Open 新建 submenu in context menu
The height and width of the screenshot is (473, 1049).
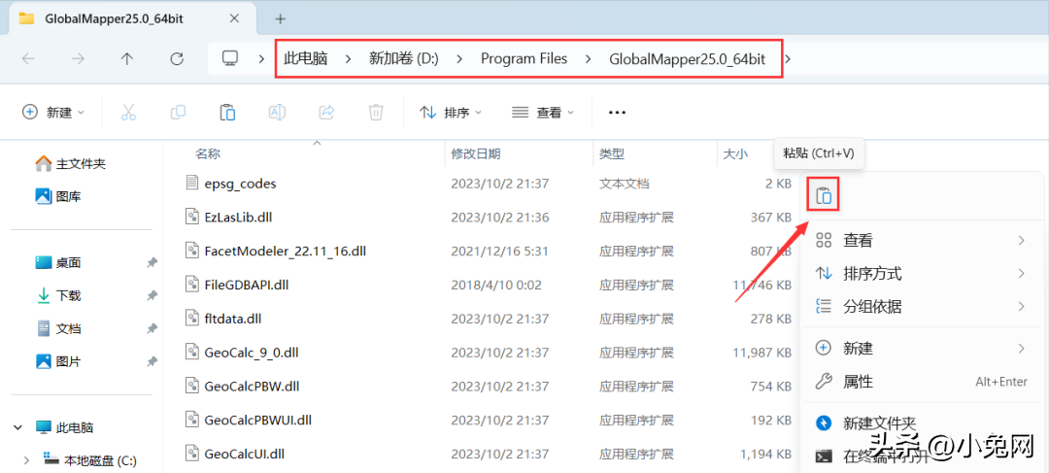(x=921, y=348)
